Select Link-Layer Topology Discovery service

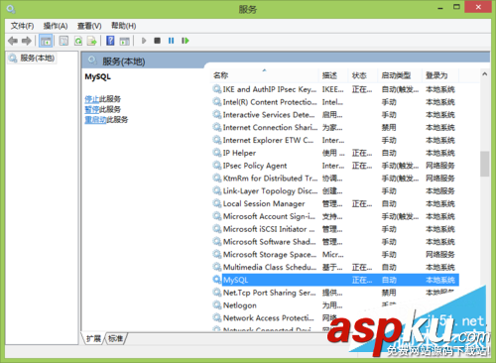335,191
